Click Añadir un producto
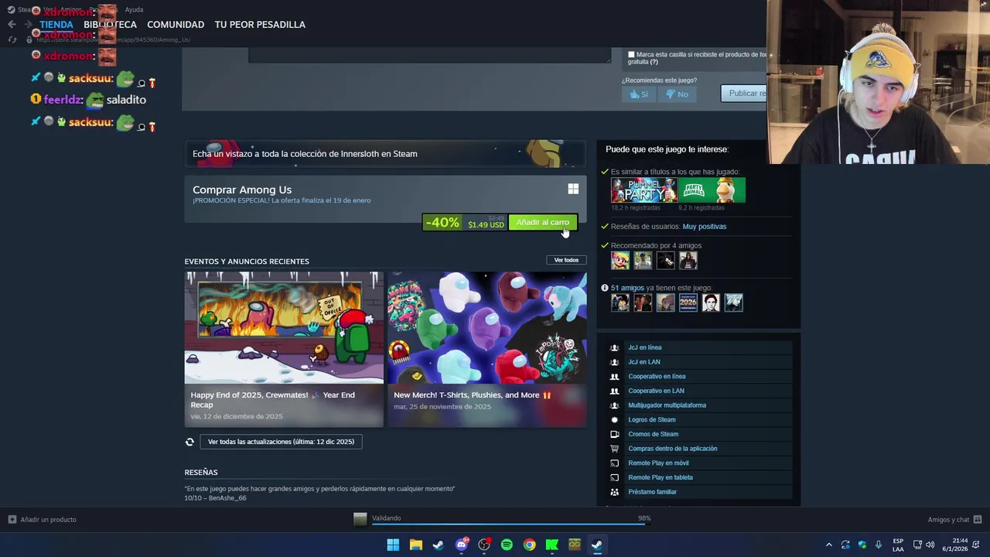The height and width of the screenshot is (557, 990). [42, 520]
